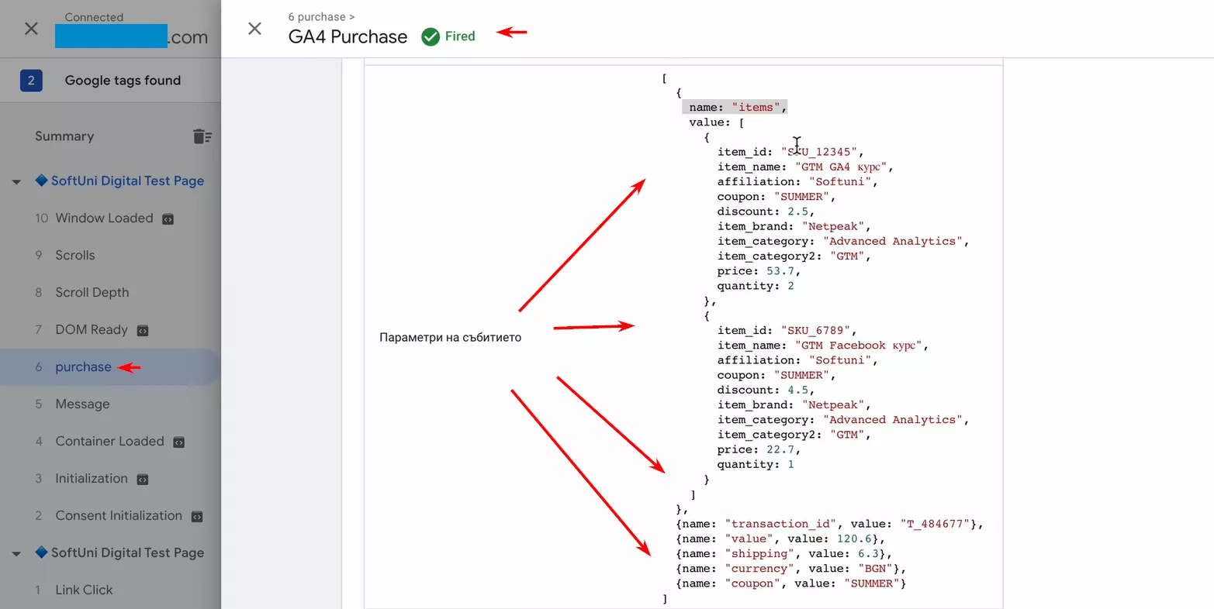This screenshot has width=1214, height=609.
Task: Open the Summary view
Action: coord(64,136)
